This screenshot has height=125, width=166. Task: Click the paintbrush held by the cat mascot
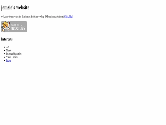tap(9, 26)
